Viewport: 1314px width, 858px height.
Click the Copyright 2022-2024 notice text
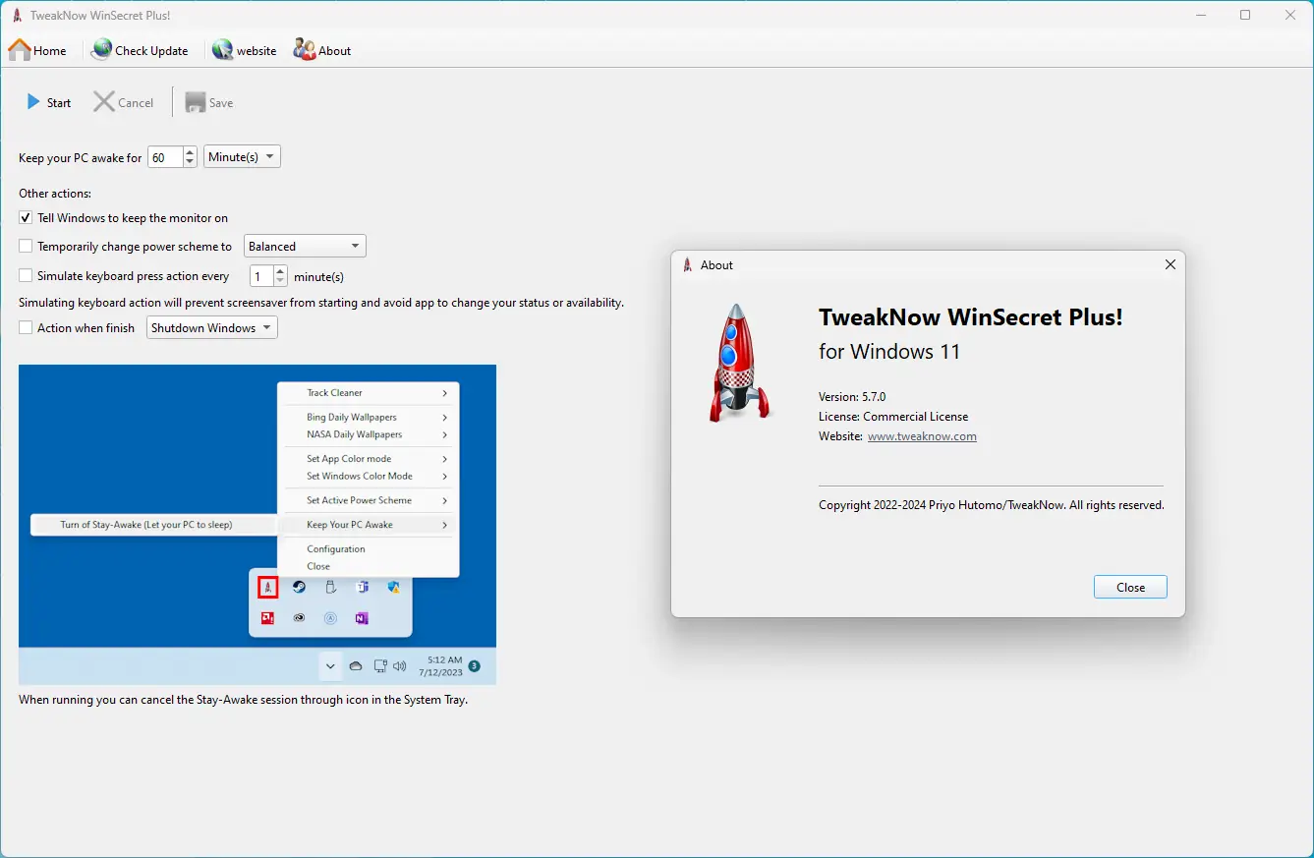(x=991, y=505)
